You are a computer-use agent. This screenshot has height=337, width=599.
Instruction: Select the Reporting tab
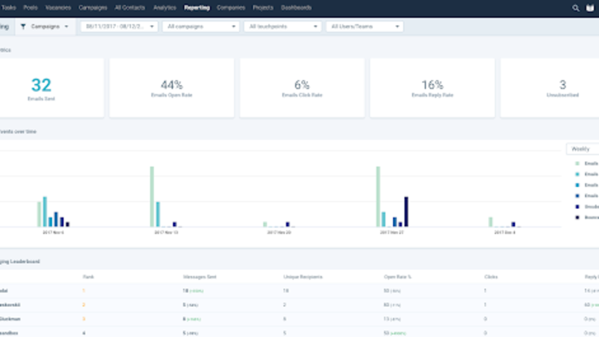coord(197,8)
